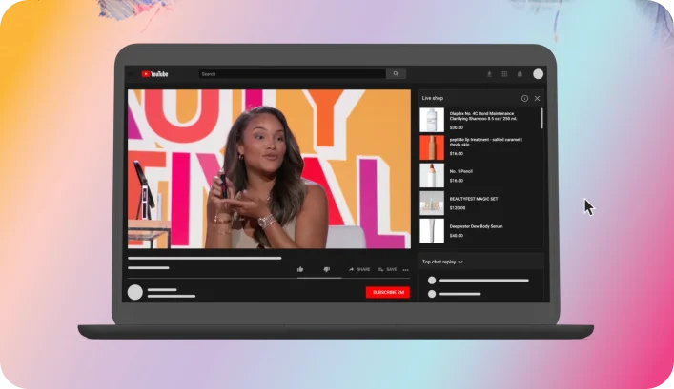Viewport: 674px width, 389px height.
Task: Open the upload video icon
Action: [489, 74]
